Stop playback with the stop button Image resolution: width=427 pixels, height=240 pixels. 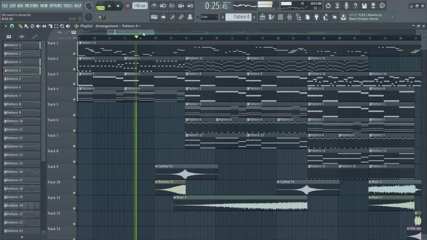coord(118,6)
